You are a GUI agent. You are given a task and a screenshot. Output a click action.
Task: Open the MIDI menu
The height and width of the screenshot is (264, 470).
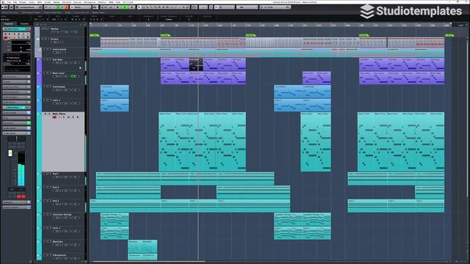[40, 2]
